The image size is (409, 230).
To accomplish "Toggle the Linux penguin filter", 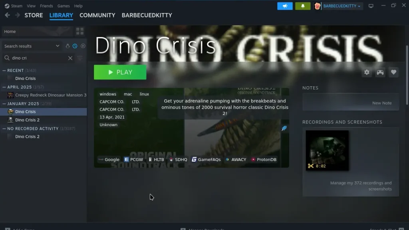I will 68,46.
